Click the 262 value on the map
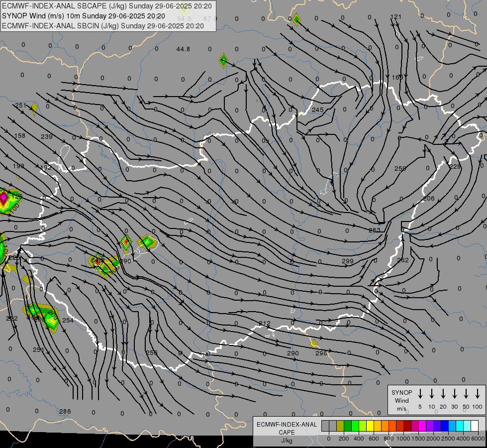487x448 pixels. (x=403, y=260)
